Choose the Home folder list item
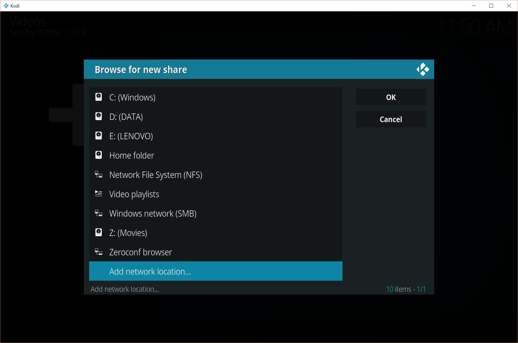Viewport: 518px width, 343px height. (x=131, y=156)
